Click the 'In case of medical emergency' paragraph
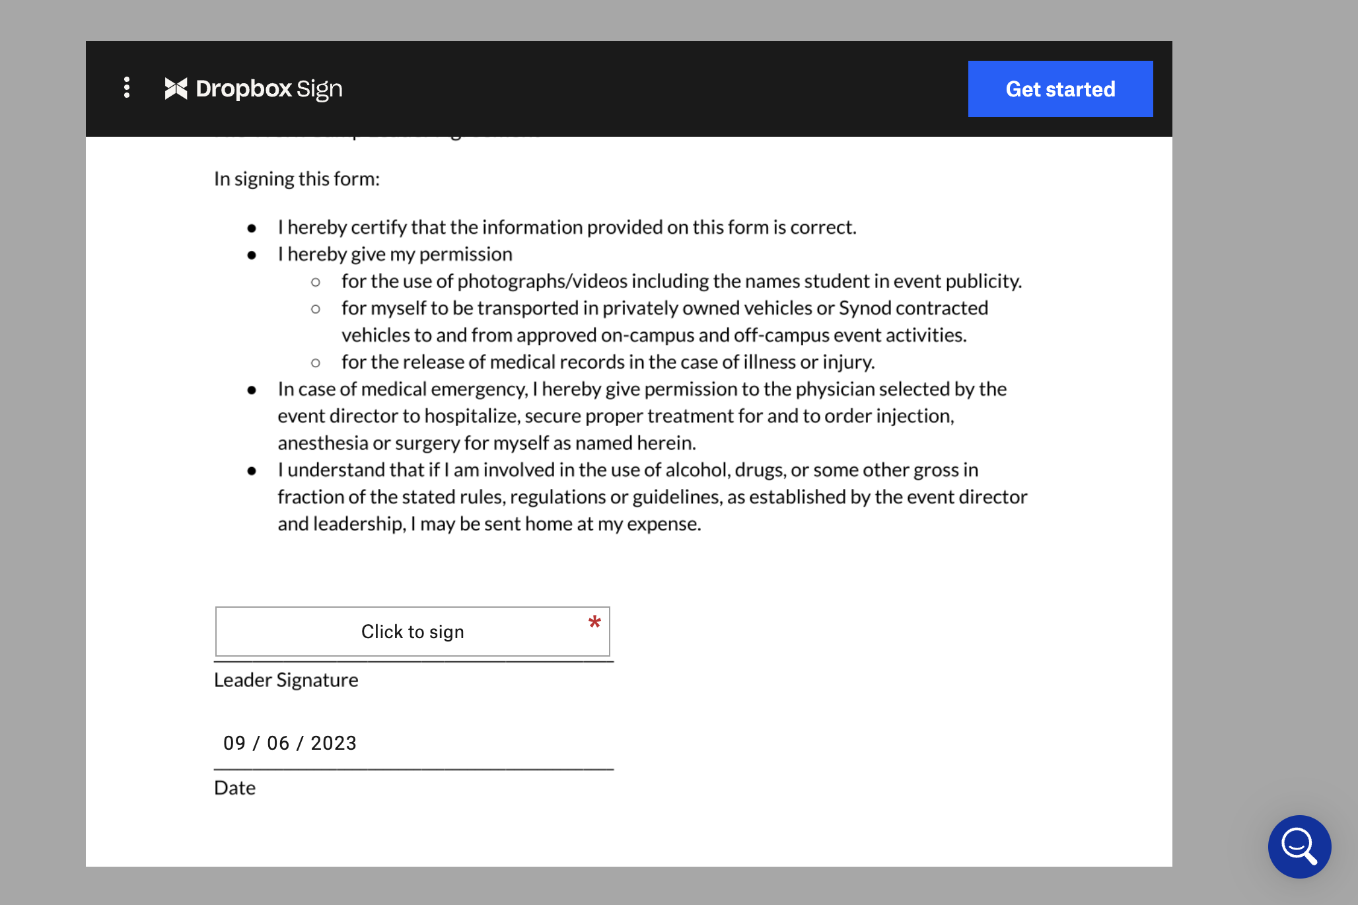 [x=642, y=416]
